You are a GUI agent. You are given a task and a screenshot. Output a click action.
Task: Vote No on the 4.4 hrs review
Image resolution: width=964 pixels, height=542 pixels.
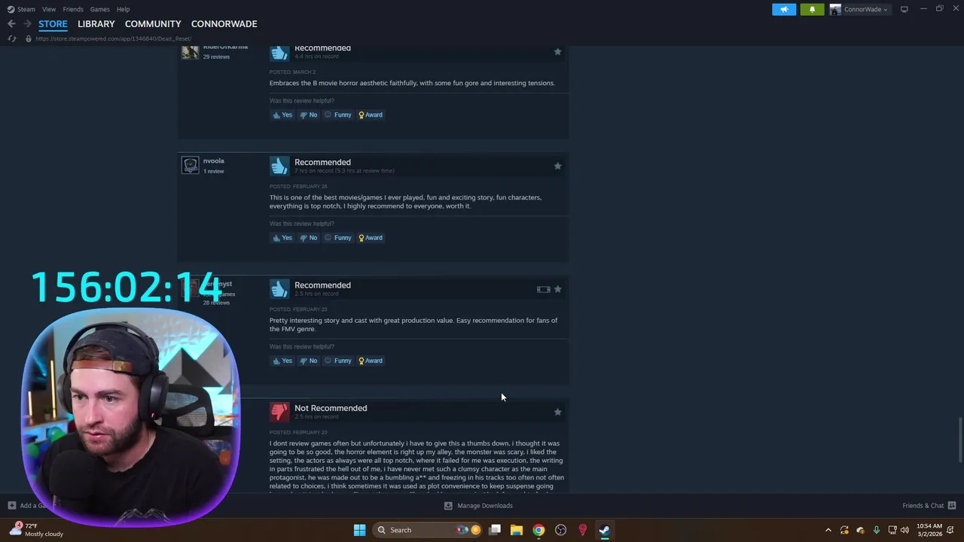308,115
